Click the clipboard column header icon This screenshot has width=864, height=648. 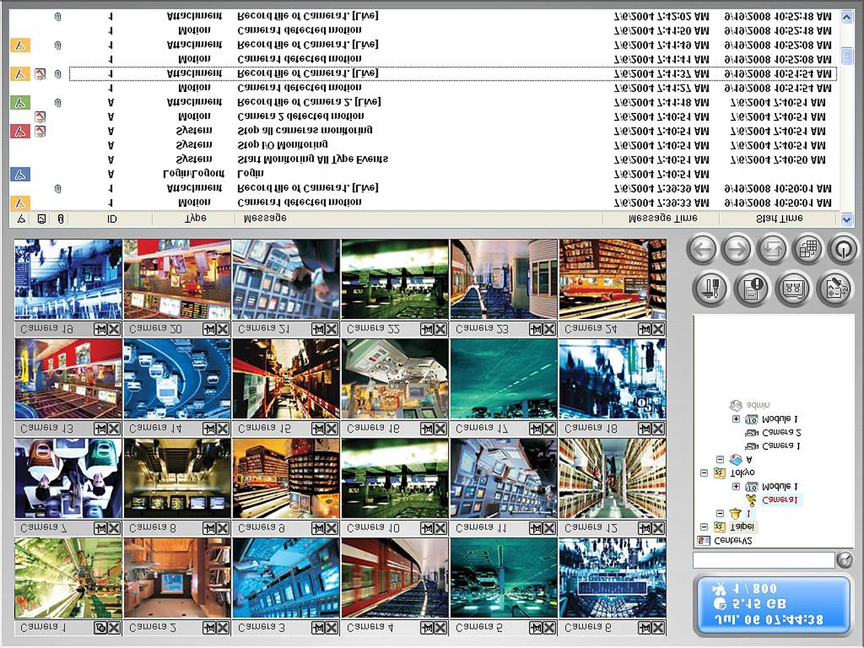[41, 218]
